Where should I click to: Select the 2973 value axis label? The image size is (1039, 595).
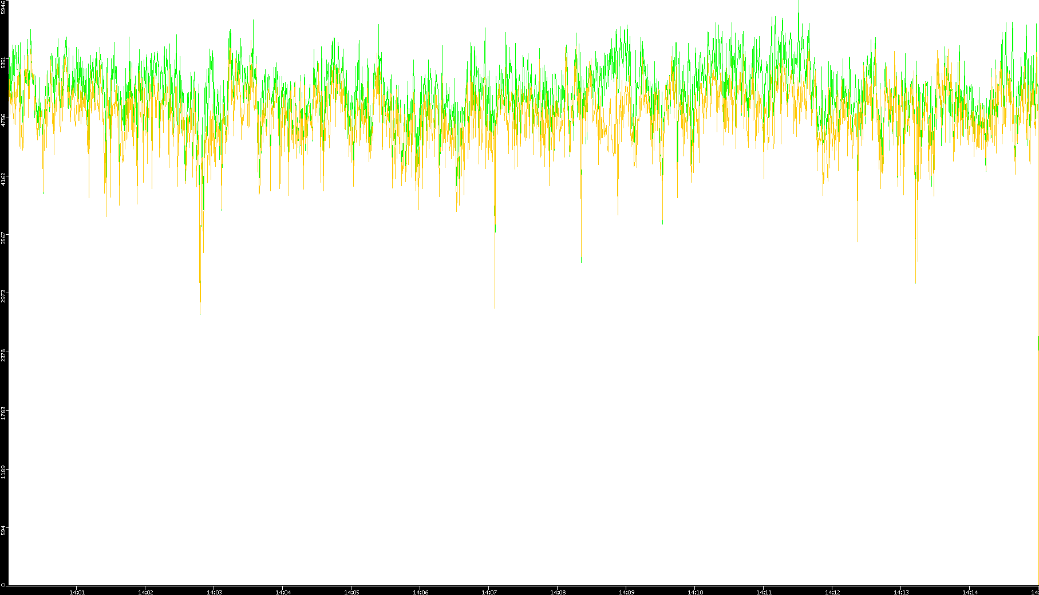(3, 296)
